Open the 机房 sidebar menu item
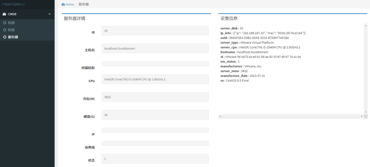This screenshot has width=370, height=167. [x=11, y=23]
